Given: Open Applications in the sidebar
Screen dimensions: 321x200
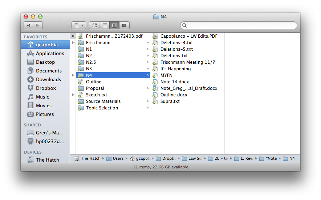Looking at the screenshot, I should click(45, 54).
